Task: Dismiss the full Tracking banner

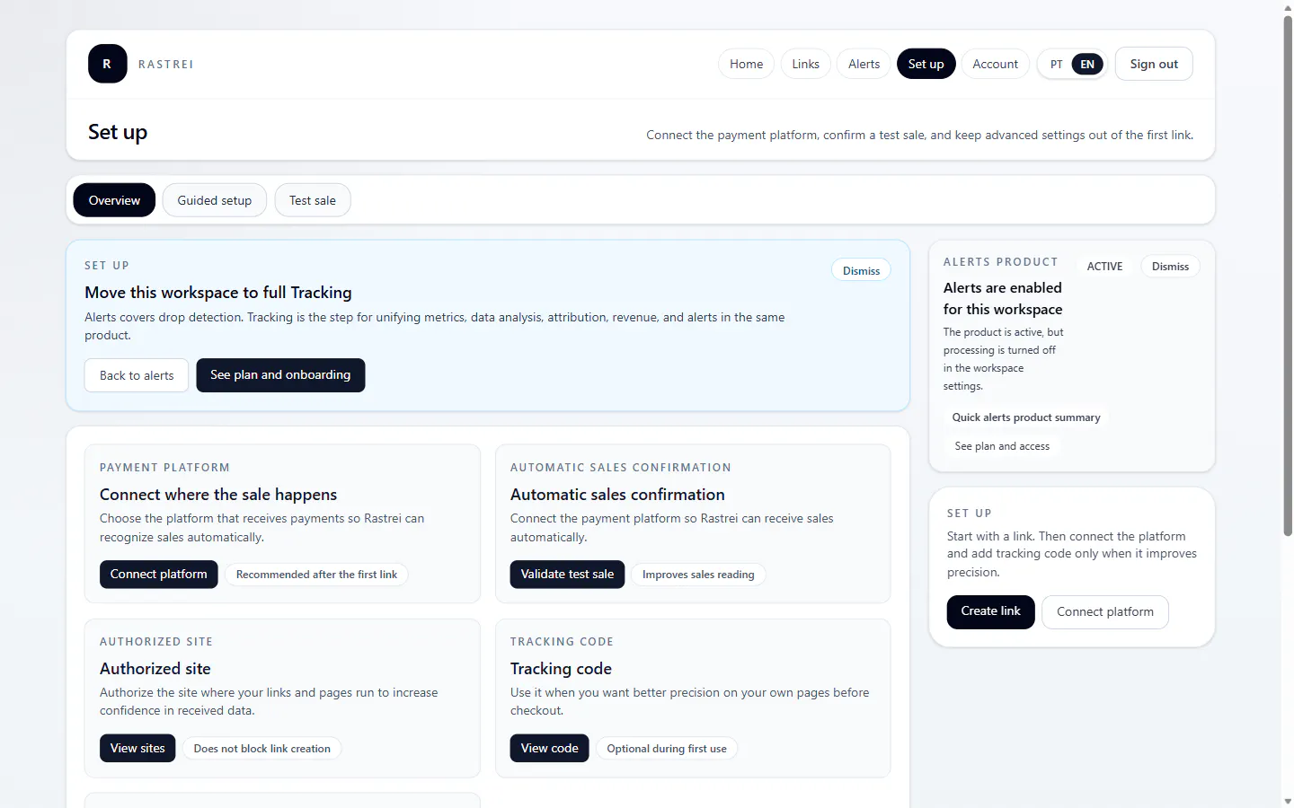Action: [861, 270]
